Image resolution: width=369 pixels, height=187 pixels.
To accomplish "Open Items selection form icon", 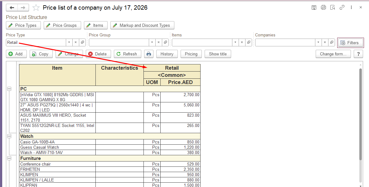I will tap(249, 42).
